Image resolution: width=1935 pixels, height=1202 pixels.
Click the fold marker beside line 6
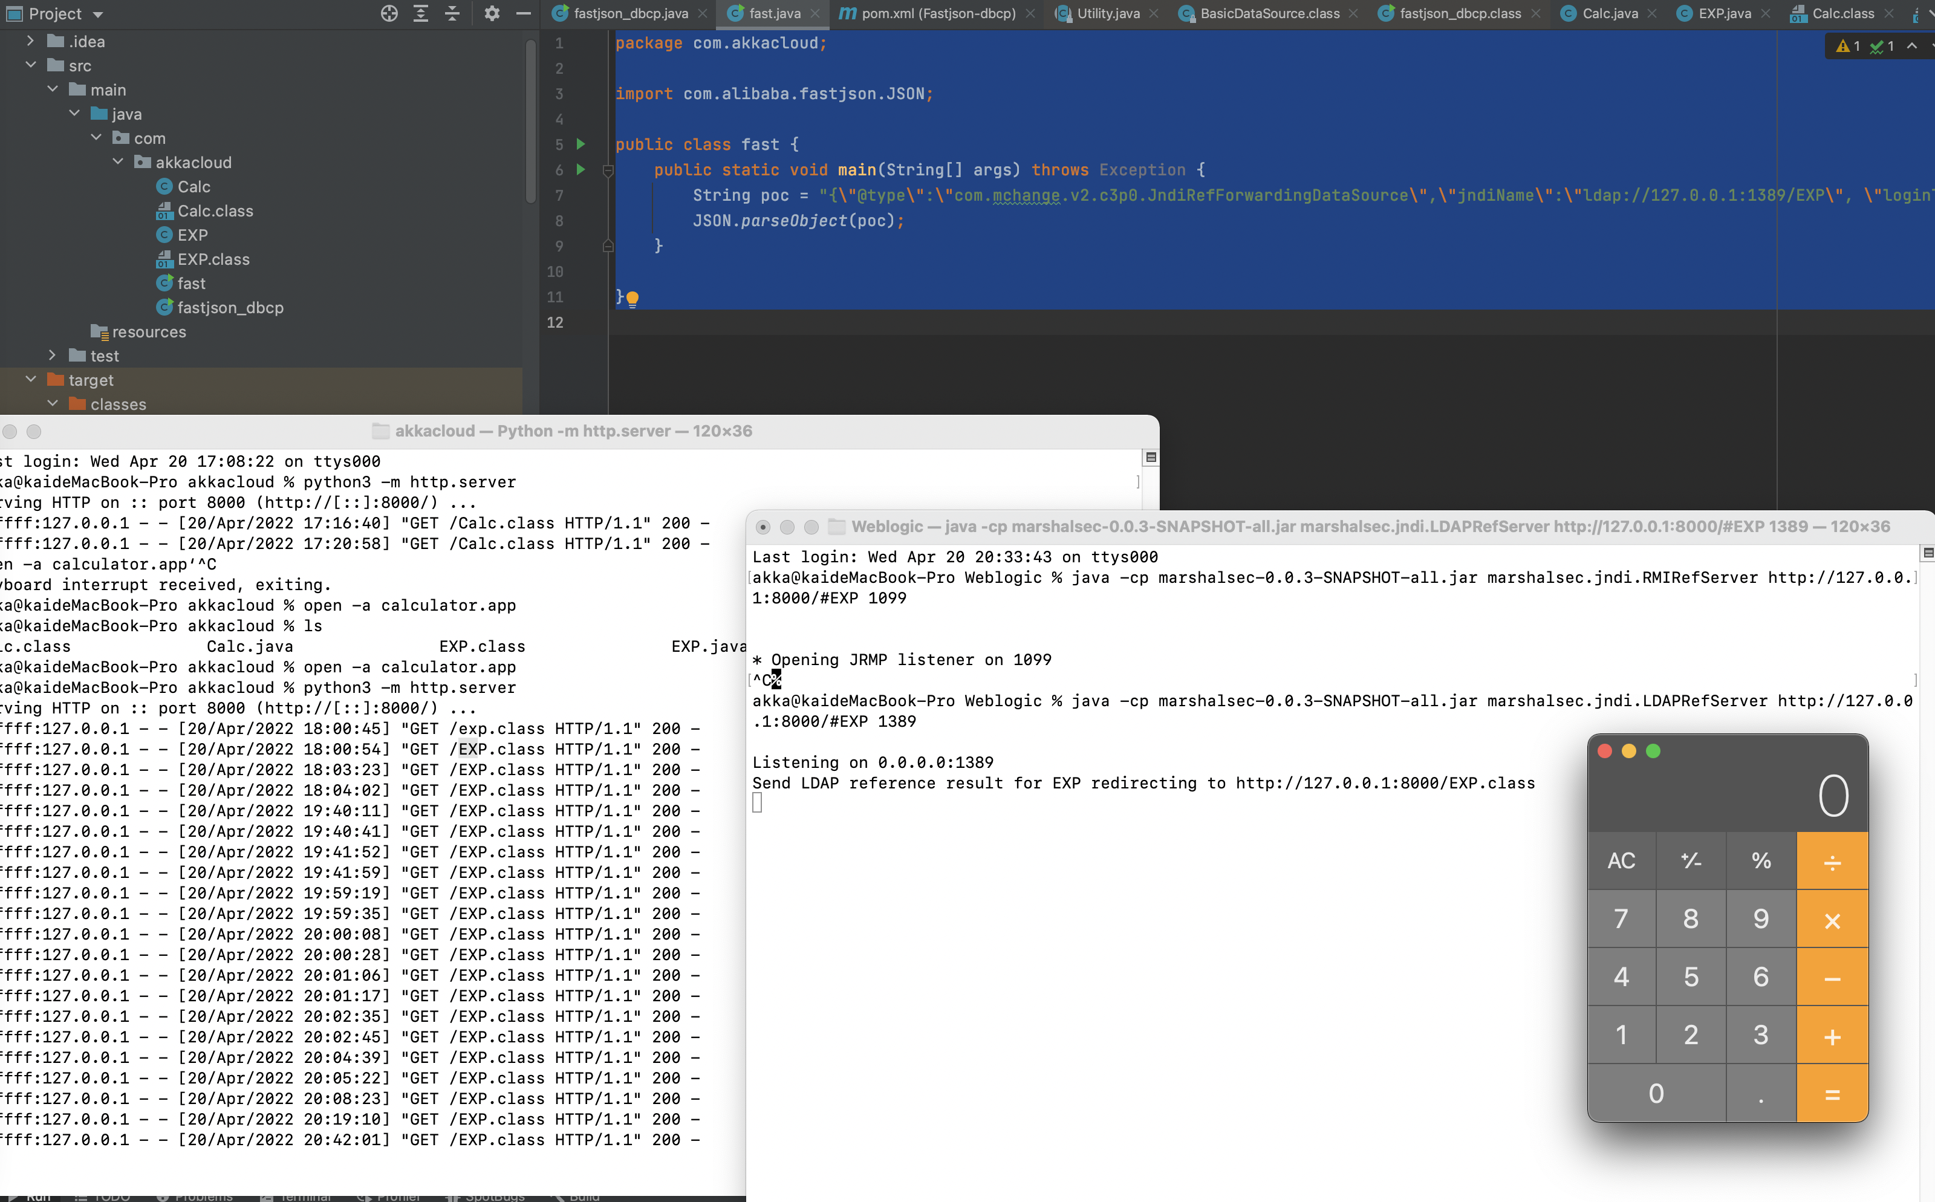pyautogui.click(x=608, y=170)
